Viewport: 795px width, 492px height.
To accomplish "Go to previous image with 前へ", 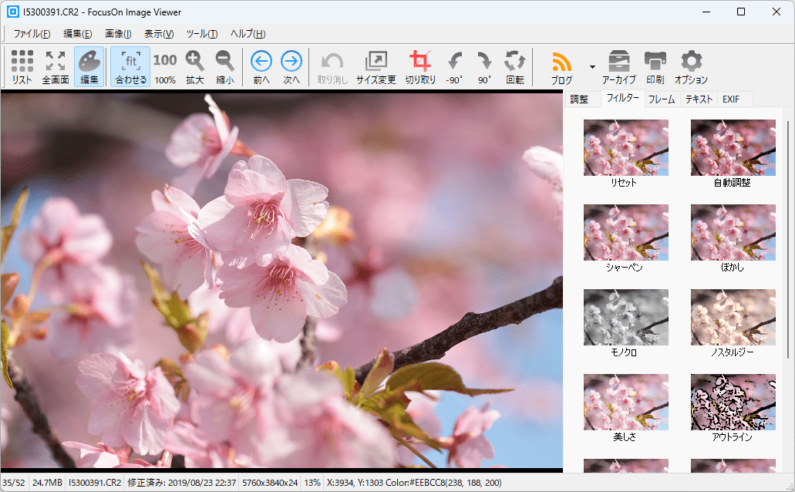I will pyautogui.click(x=261, y=67).
